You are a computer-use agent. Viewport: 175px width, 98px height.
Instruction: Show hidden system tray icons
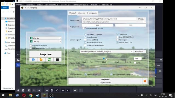138,95
